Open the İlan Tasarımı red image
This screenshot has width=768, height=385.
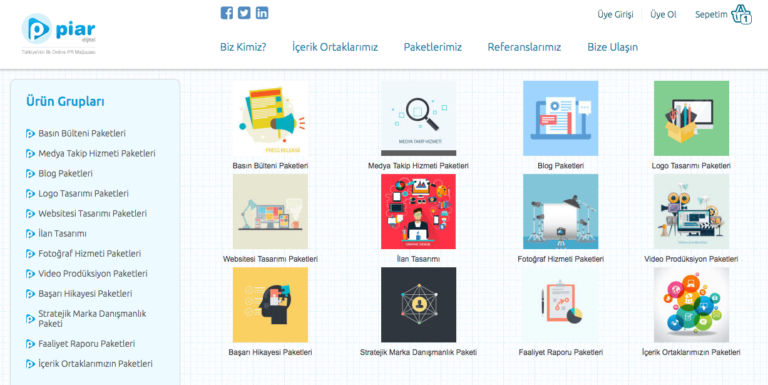coord(418,212)
